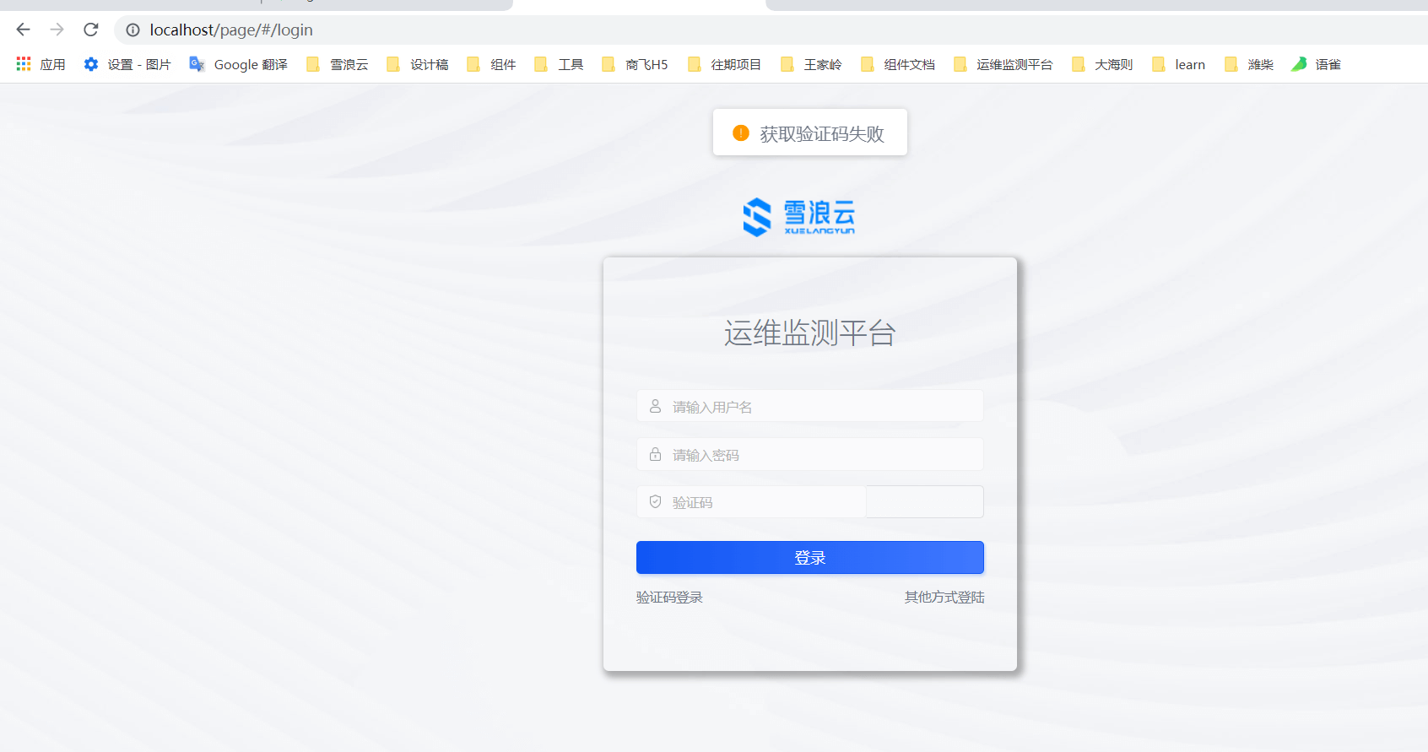The height and width of the screenshot is (752, 1428).
Task: Open the learn bookmark folder
Action: coord(1178,64)
